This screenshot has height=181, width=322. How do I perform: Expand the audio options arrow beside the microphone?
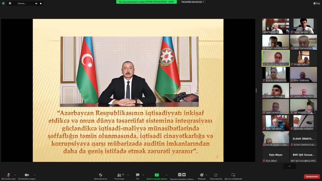pos(15,175)
